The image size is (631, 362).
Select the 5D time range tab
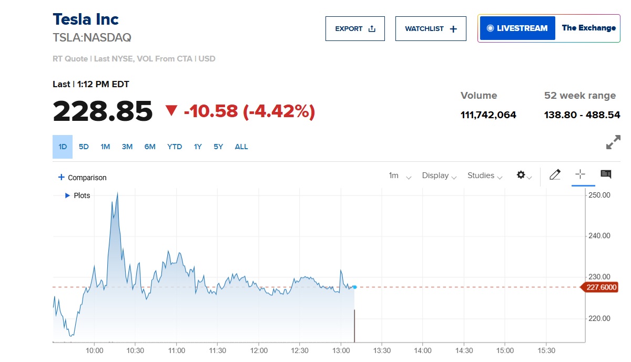tap(84, 147)
